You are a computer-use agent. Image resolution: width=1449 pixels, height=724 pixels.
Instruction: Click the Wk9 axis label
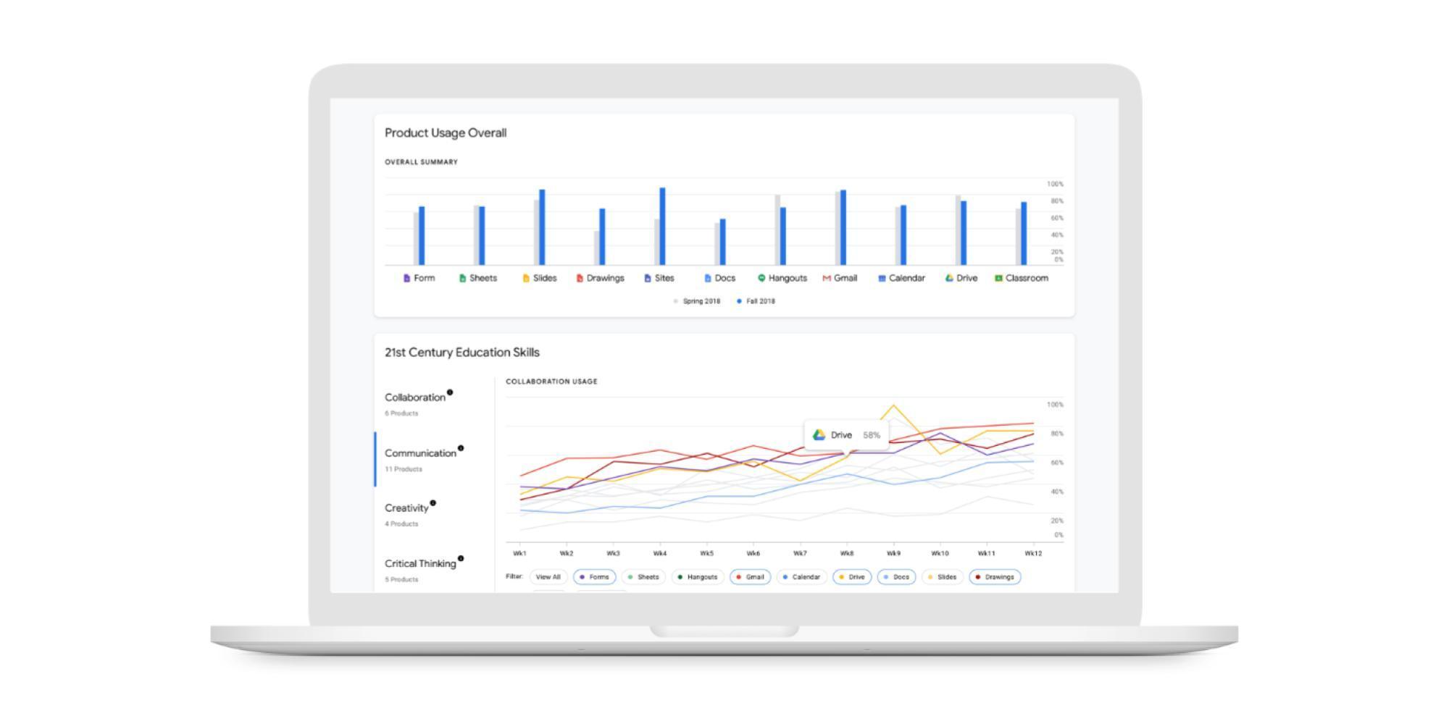[x=893, y=553]
